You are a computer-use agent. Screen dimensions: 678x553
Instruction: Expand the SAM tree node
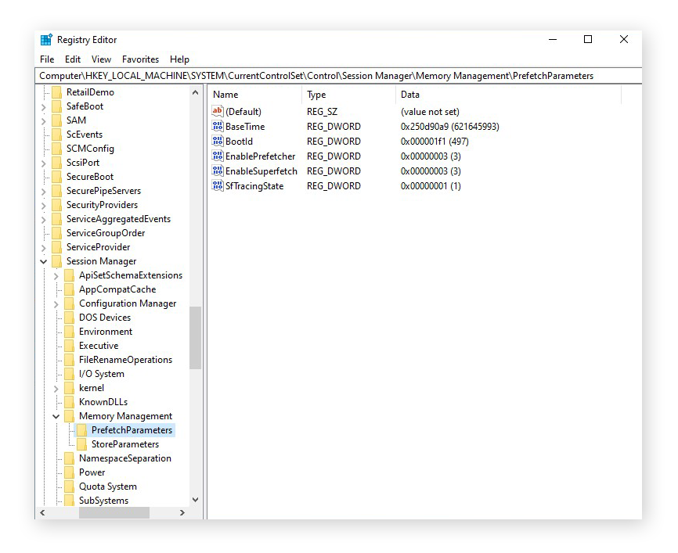click(43, 121)
